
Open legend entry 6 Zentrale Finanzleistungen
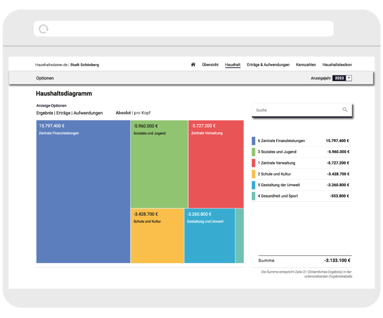pos(281,141)
